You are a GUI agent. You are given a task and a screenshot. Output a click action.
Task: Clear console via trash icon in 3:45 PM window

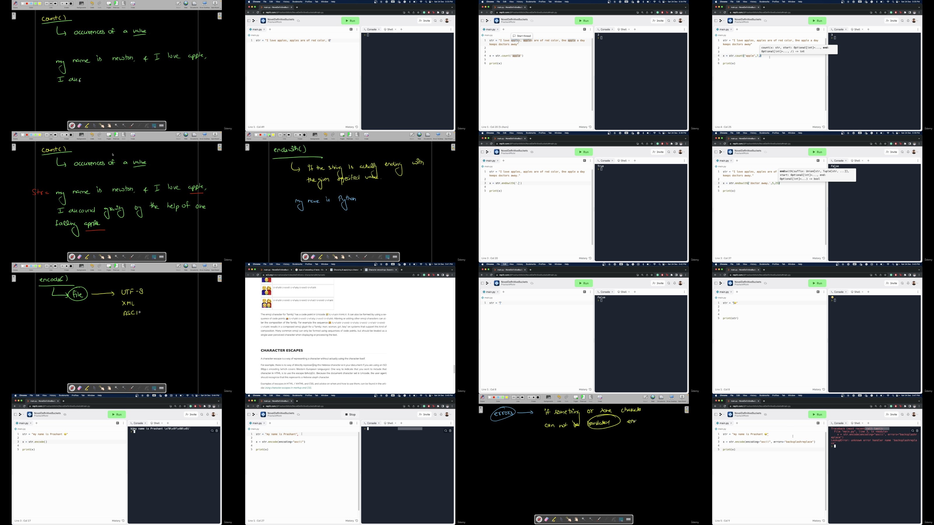450,431
